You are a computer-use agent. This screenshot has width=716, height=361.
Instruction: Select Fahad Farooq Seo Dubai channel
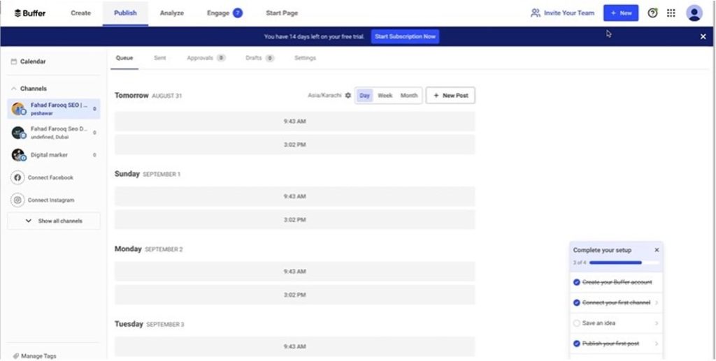click(53, 133)
